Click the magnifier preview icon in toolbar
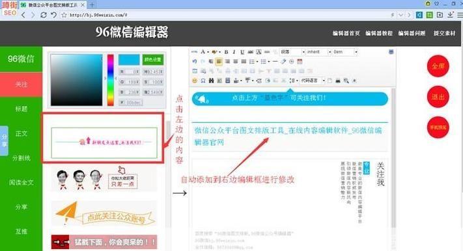The image size is (463, 251). point(346,81)
